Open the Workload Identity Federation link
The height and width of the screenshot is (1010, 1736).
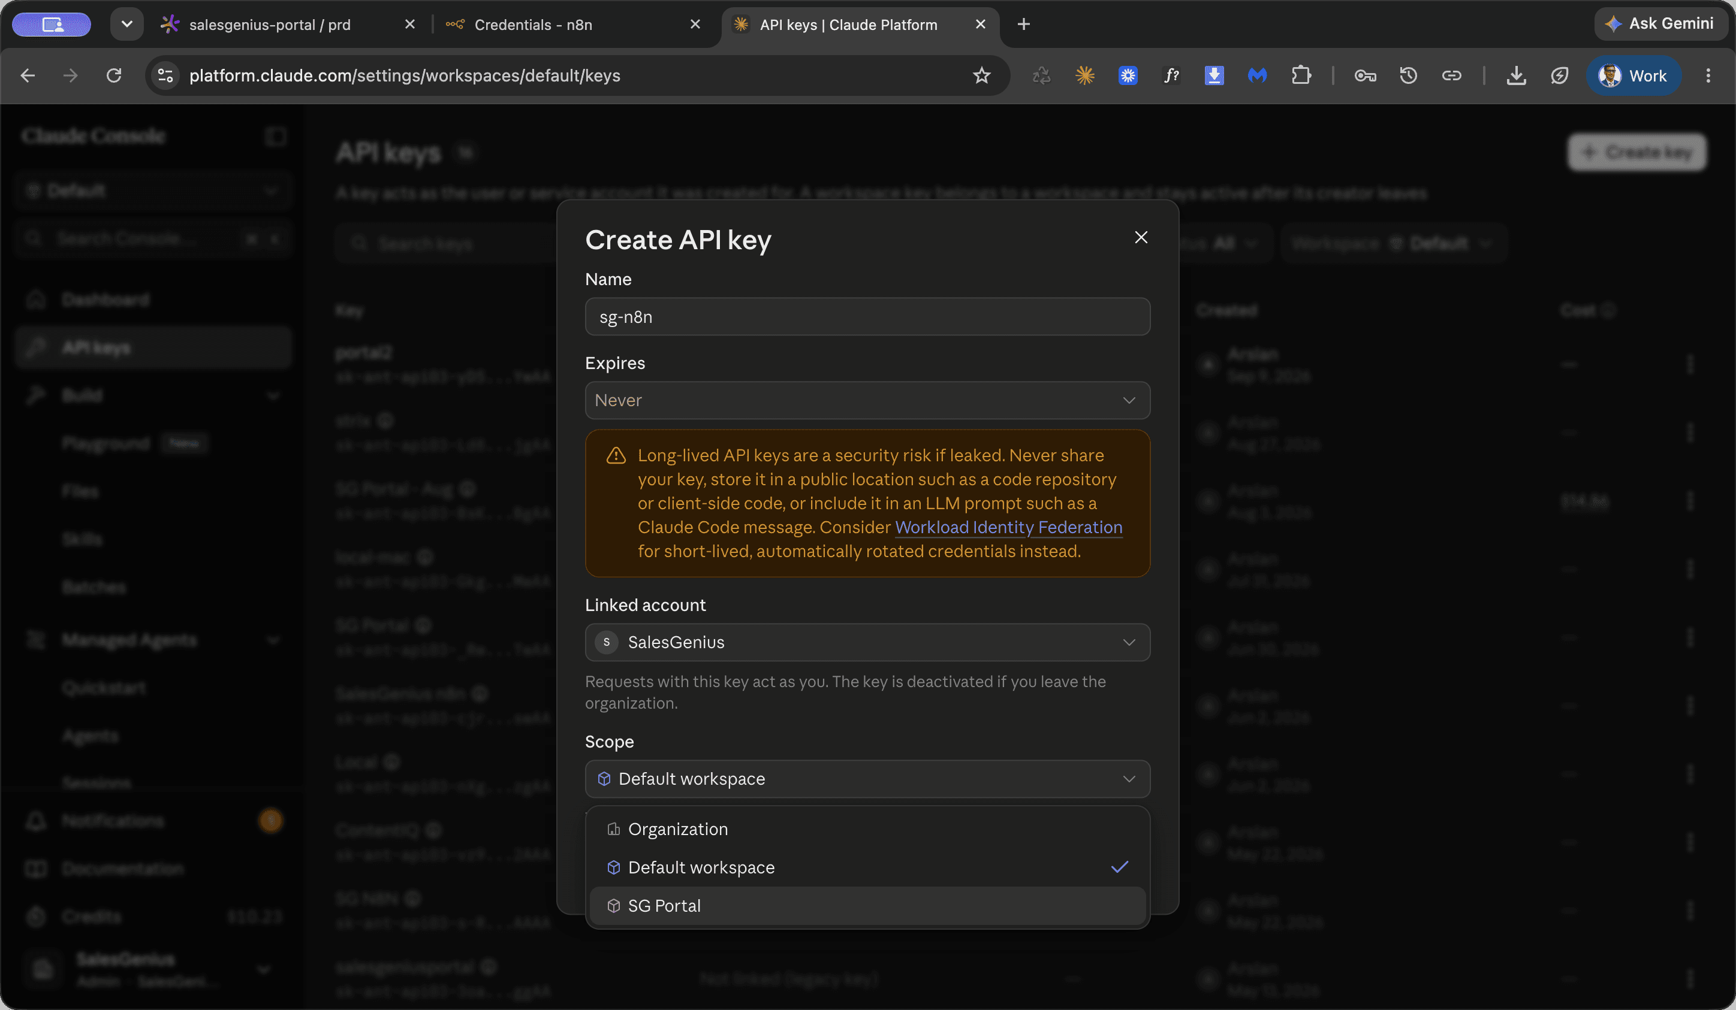click(1008, 527)
